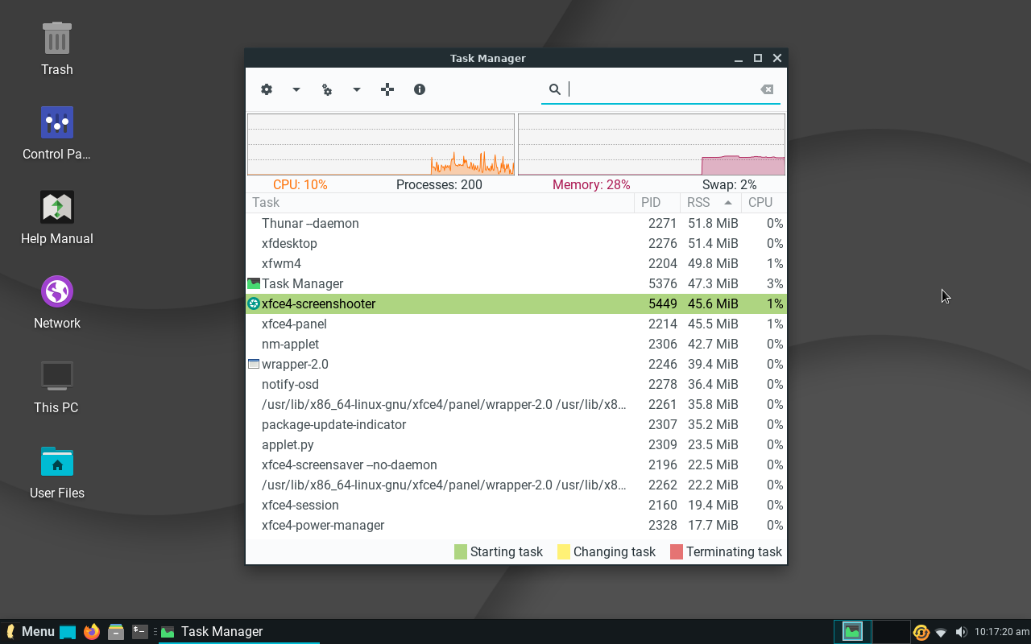1031x644 pixels.
Task: Click the xfce4-screenshooter process icon
Action: pos(253,303)
